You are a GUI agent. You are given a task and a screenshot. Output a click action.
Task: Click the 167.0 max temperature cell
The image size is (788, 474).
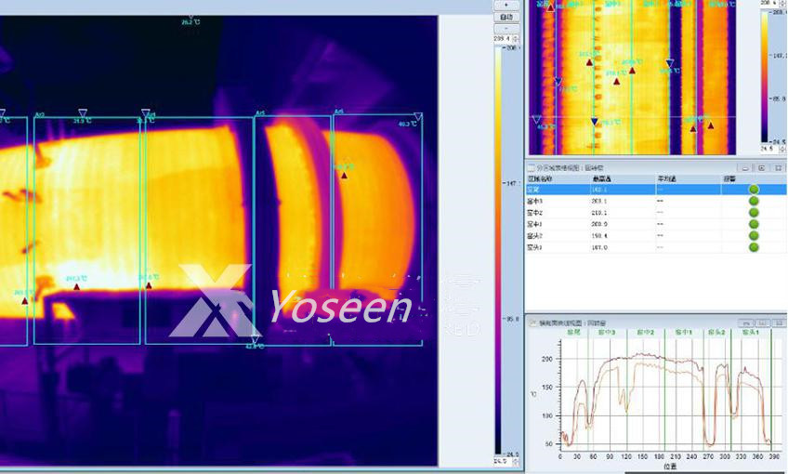click(599, 247)
